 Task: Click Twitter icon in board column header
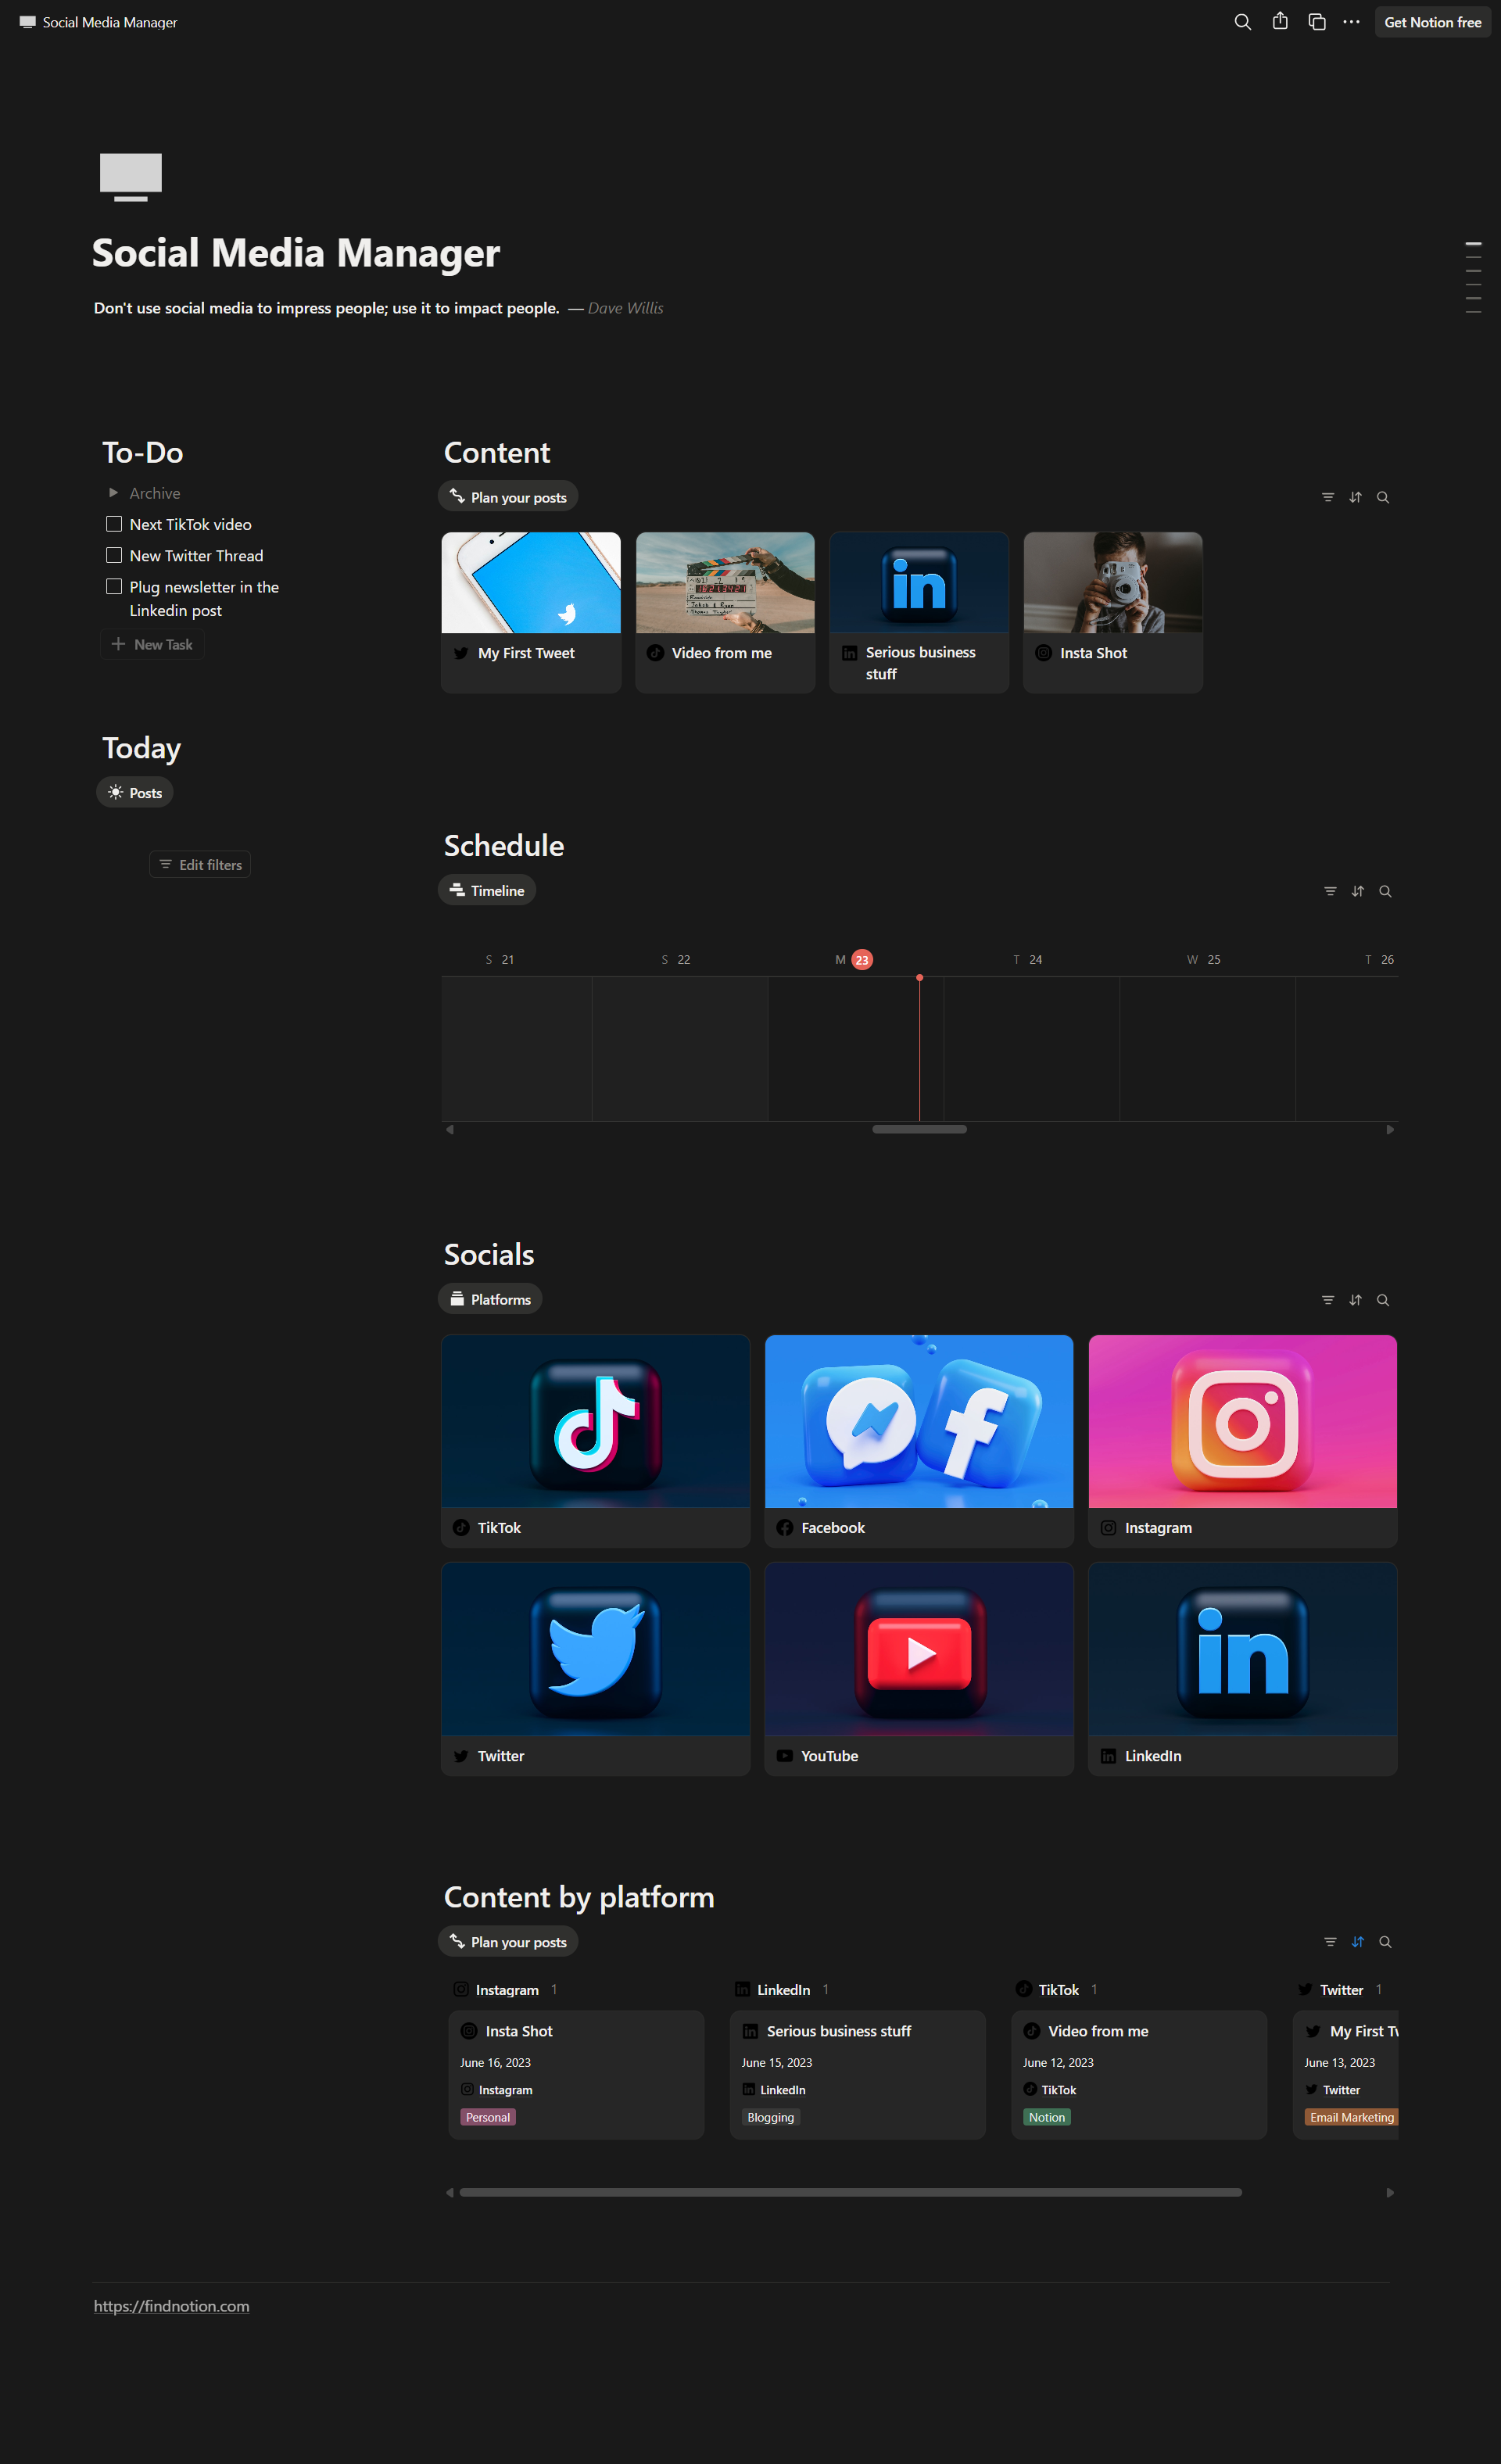(1305, 1990)
